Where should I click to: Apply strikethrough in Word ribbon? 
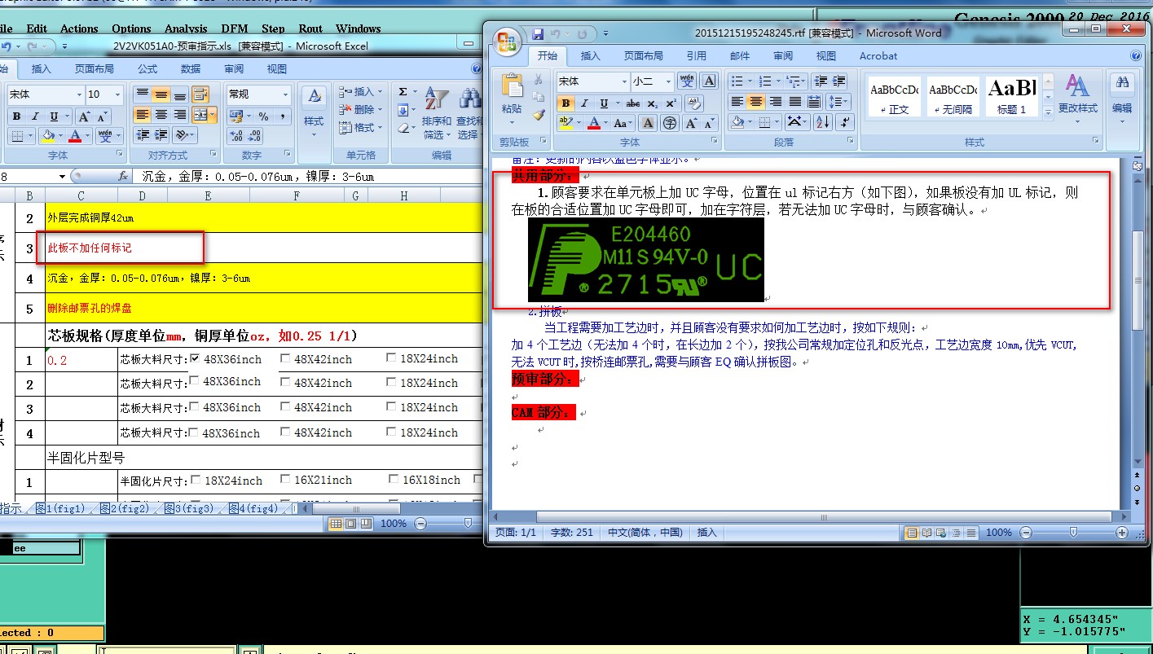(x=633, y=103)
